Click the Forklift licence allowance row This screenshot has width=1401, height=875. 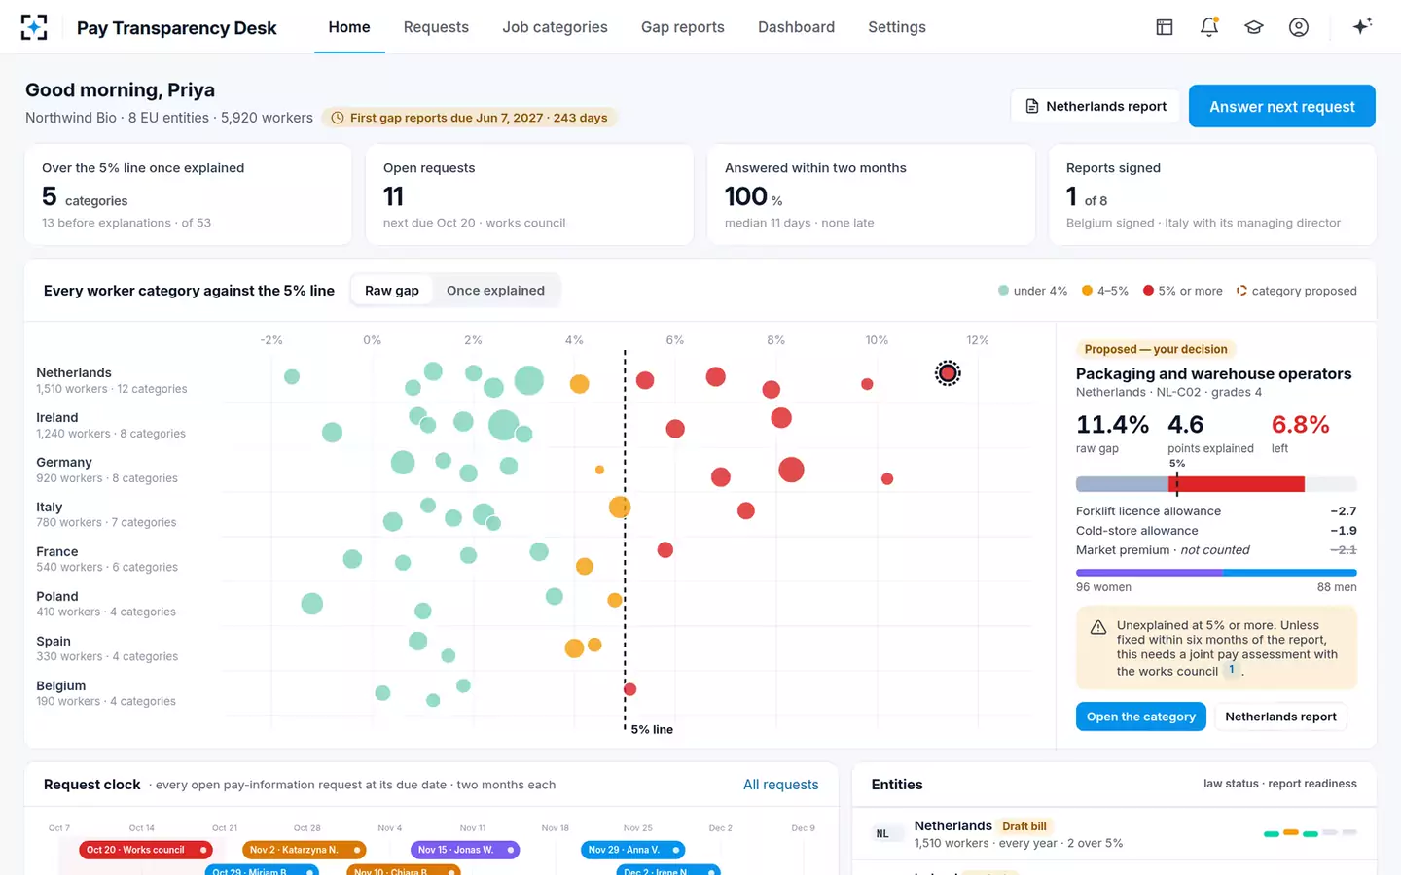coord(1216,511)
